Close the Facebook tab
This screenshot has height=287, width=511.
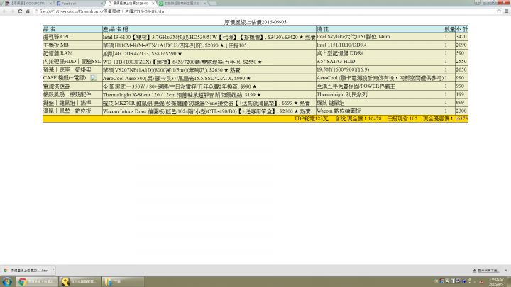click(101, 4)
